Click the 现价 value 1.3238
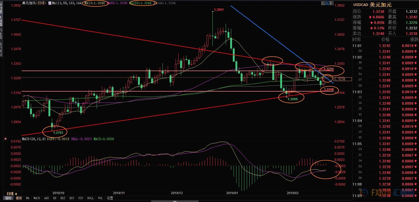 click(379, 12)
